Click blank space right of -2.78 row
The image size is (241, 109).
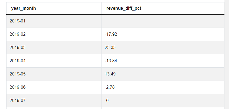pyautogui.click(x=169, y=87)
